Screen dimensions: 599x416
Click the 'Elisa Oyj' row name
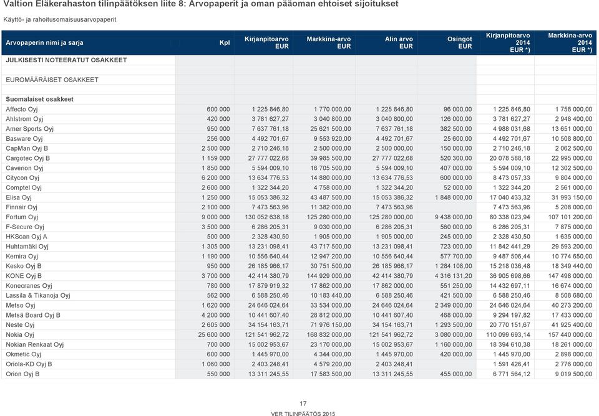tap(18, 197)
